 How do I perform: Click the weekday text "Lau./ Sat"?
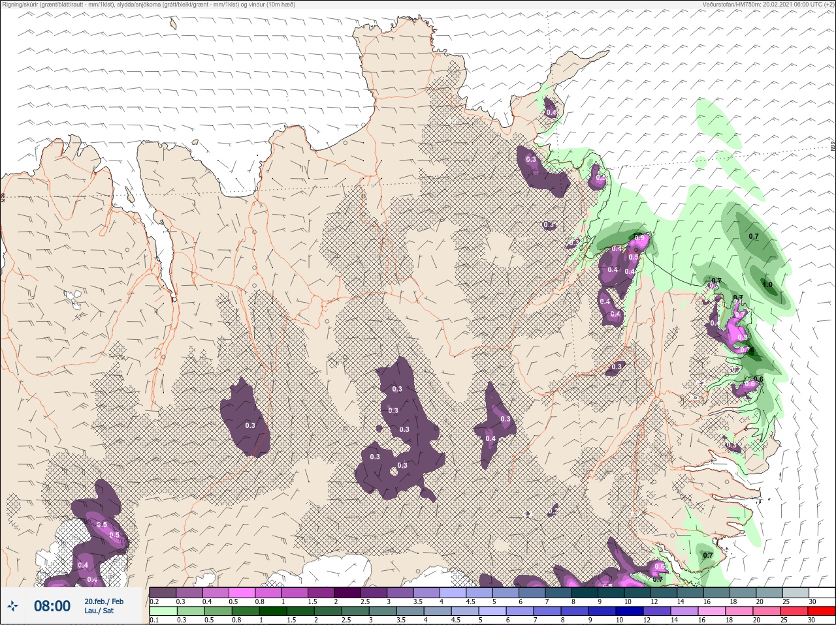click(x=99, y=611)
